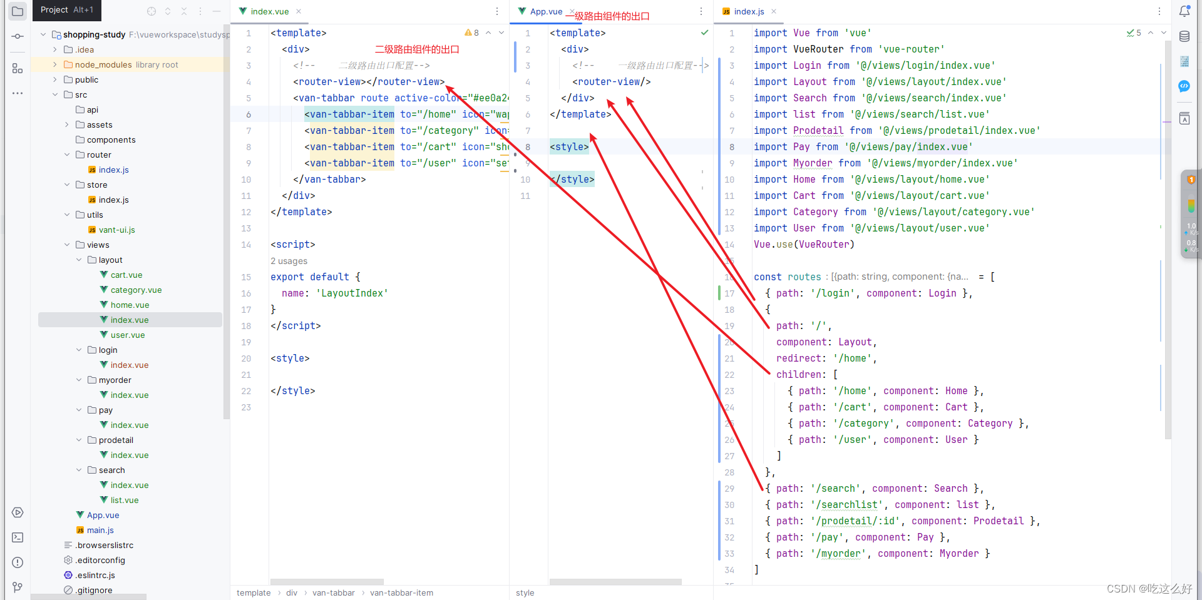This screenshot has height=600, width=1202.
Task: Select the components folder
Action: 111,140
